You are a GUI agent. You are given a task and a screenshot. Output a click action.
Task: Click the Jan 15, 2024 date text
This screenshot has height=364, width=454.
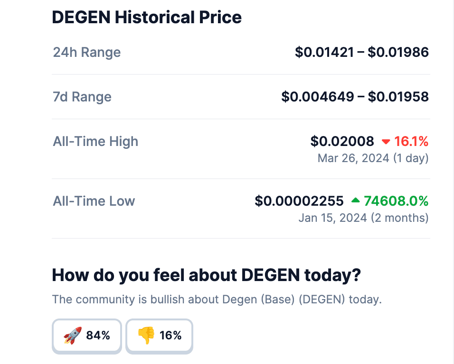[x=333, y=218]
